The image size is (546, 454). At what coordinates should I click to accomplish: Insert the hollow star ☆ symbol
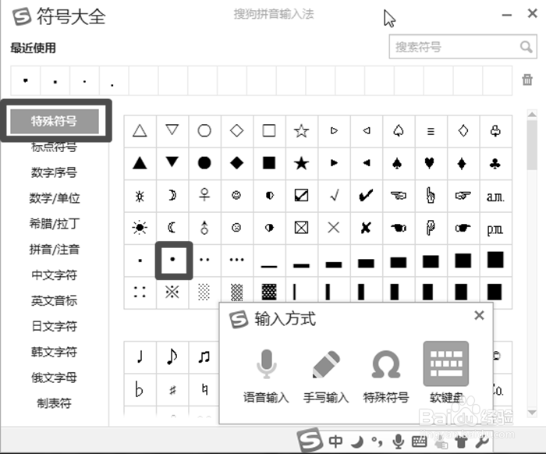(x=301, y=131)
